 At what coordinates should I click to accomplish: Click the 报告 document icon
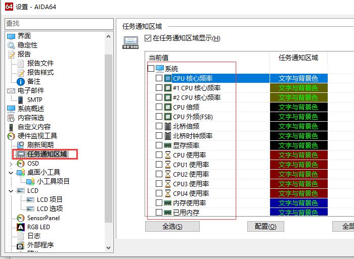coord(11,55)
